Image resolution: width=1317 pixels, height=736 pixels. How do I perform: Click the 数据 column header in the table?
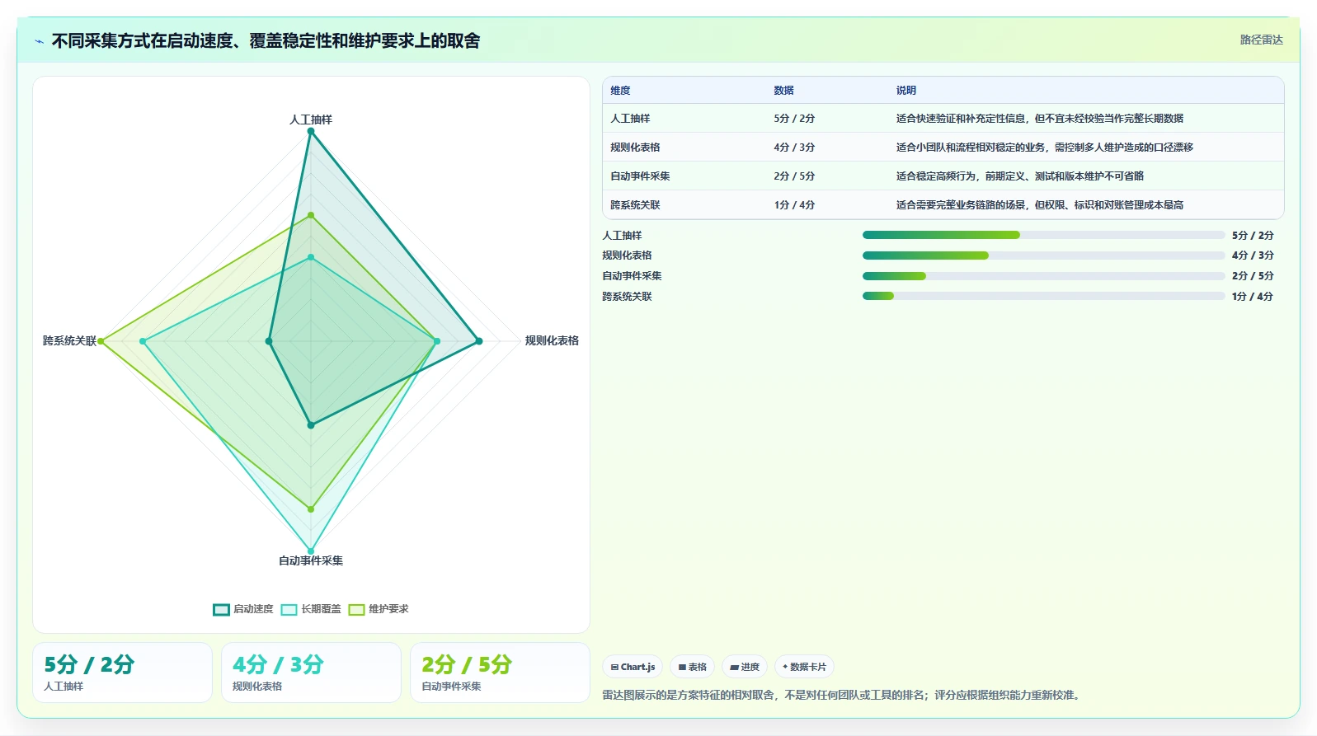783,91
